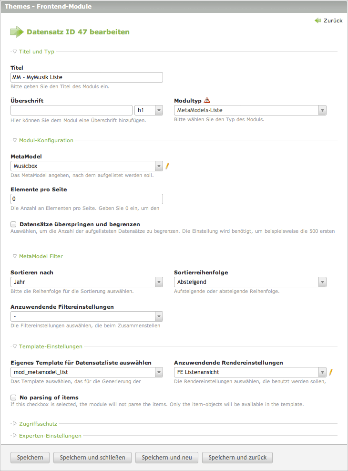The width and height of the screenshot is (348, 471).
Task: Click the warning icon next to Modultyp
Action: point(207,100)
